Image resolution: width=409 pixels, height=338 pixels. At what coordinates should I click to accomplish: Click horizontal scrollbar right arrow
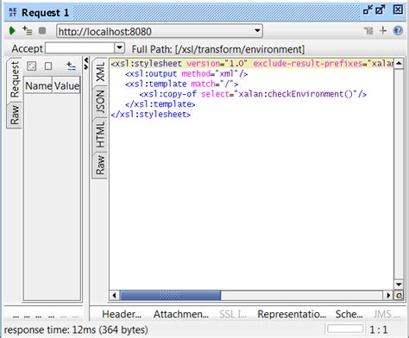click(x=388, y=295)
